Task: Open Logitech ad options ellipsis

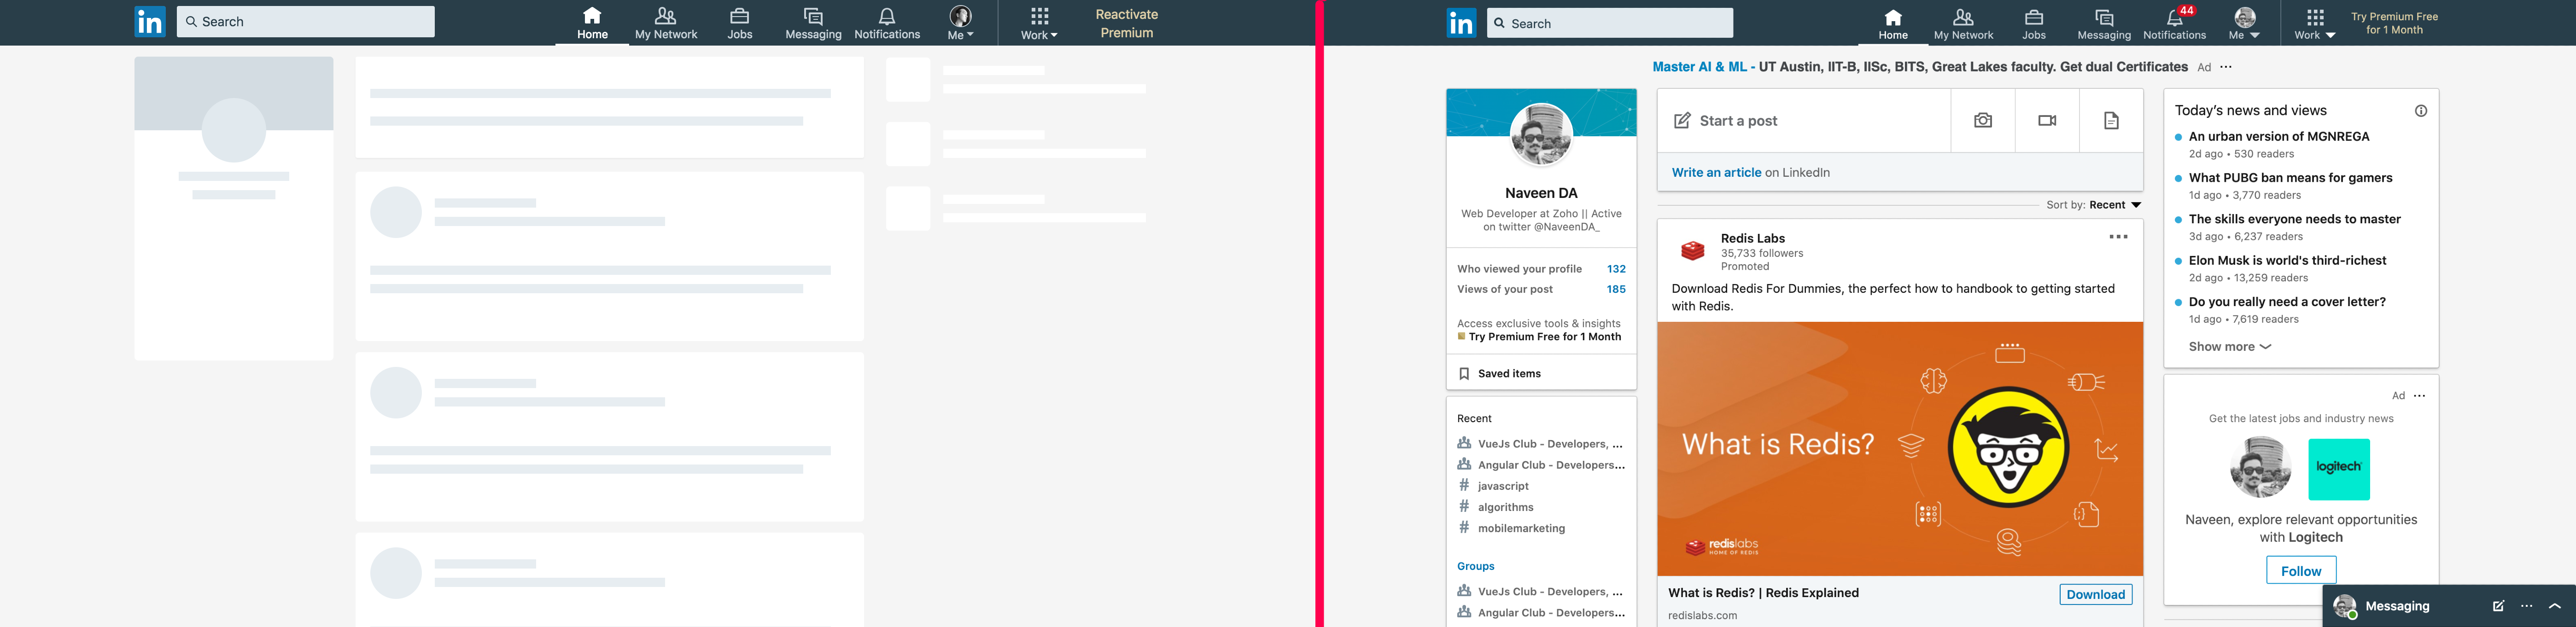Action: [2419, 396]
